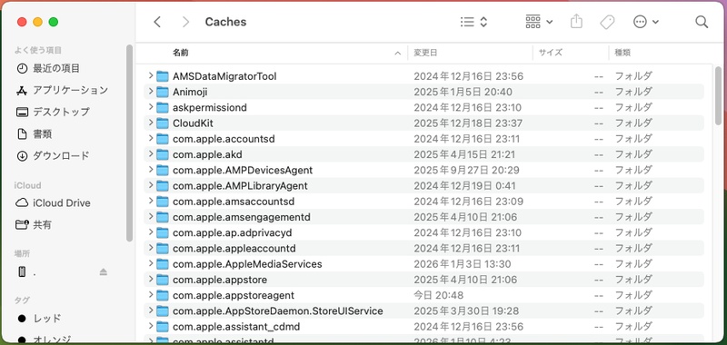Open iCloud Drive in the sidebar
Image resolution: width=727 pixels, height=345 pixels.
(x=54, y=203)
